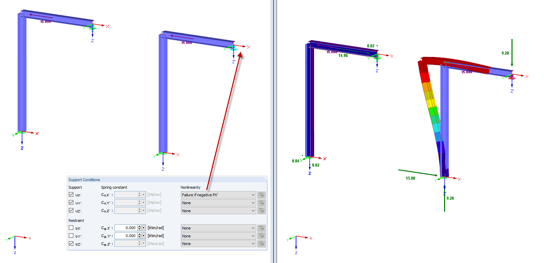The image size is (544, 263).
Task: Click the Cu,Y' spring constant field
Action: [130, 203]
